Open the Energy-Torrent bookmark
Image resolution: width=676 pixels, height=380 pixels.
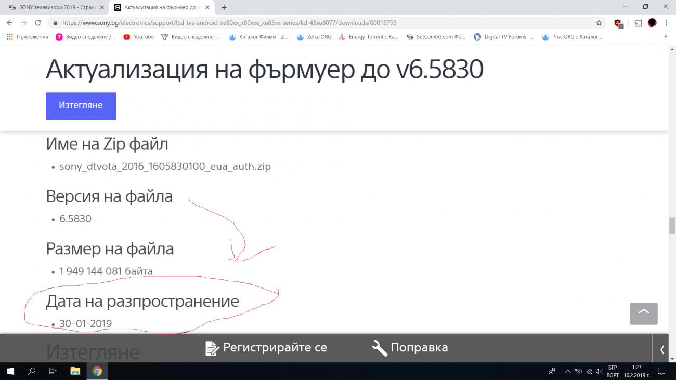click(369, 37)
